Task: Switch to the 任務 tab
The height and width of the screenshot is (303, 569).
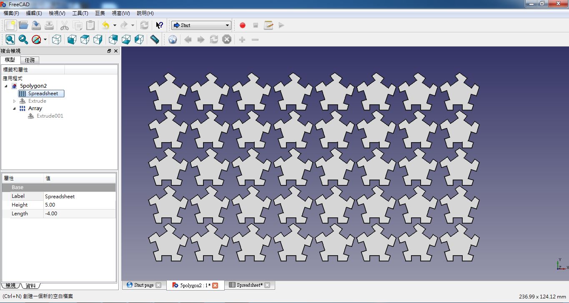Action: (30, 60)
